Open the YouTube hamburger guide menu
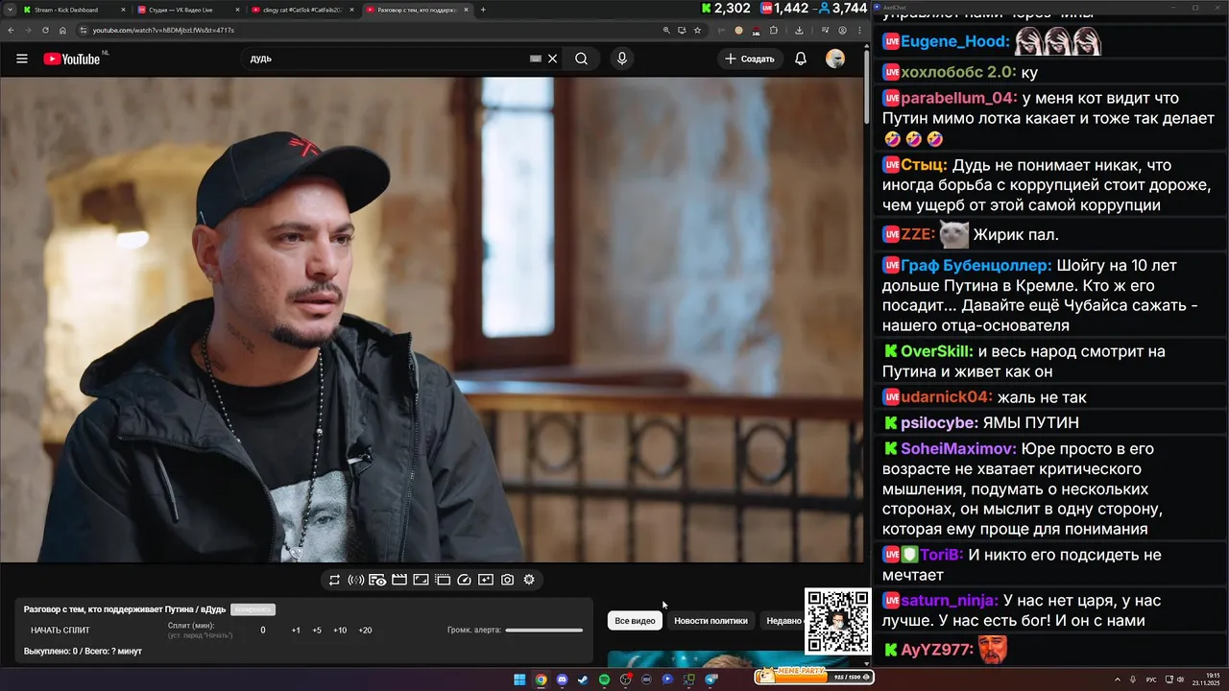Screen dimensions: 1229x691 (x=21, y=59)
